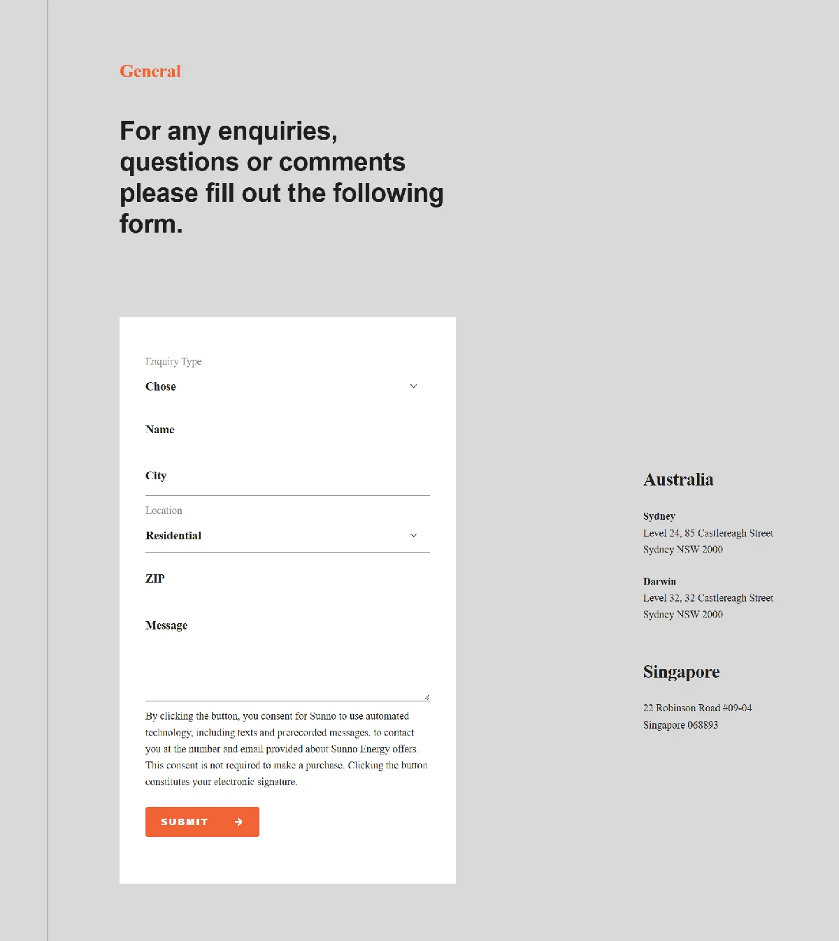Screen dimensions: 839x941
Task: Click into the Name input field
Action: click(287, 430)
